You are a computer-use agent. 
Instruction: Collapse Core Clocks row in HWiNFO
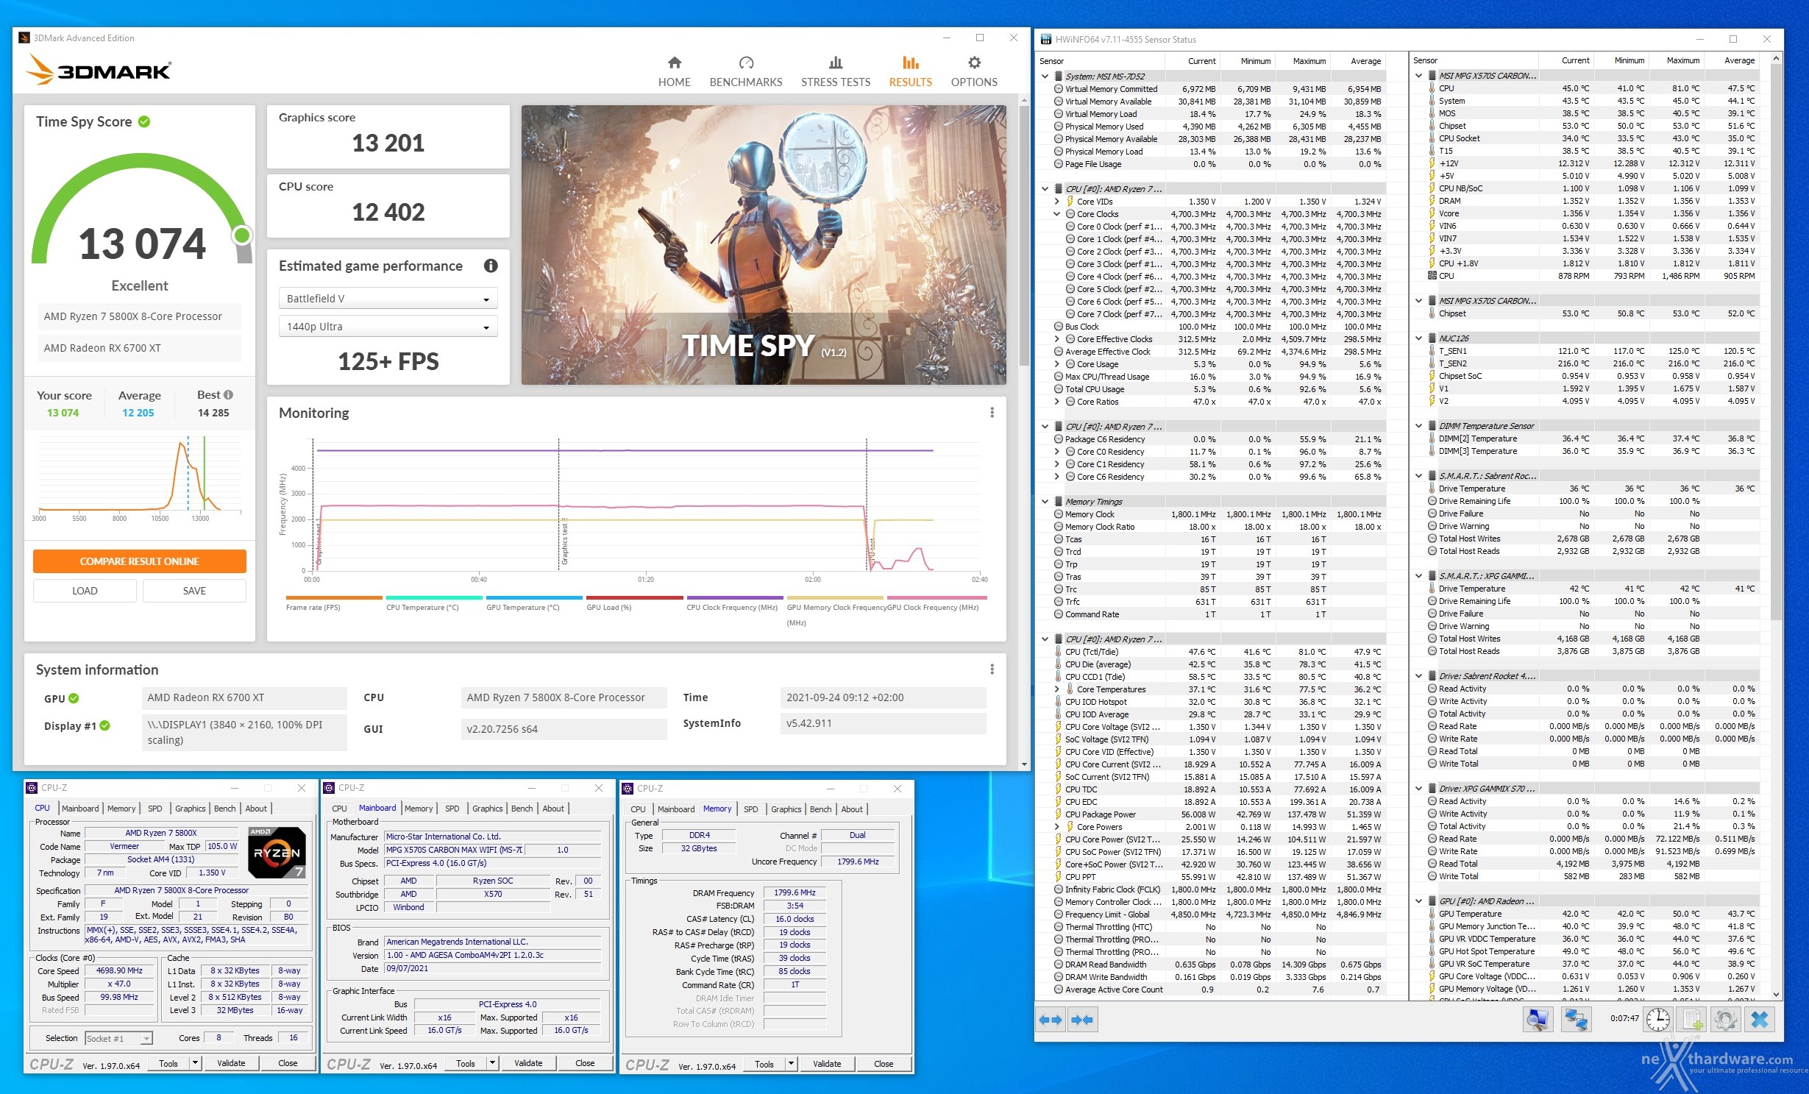(x=1057, y=214)
